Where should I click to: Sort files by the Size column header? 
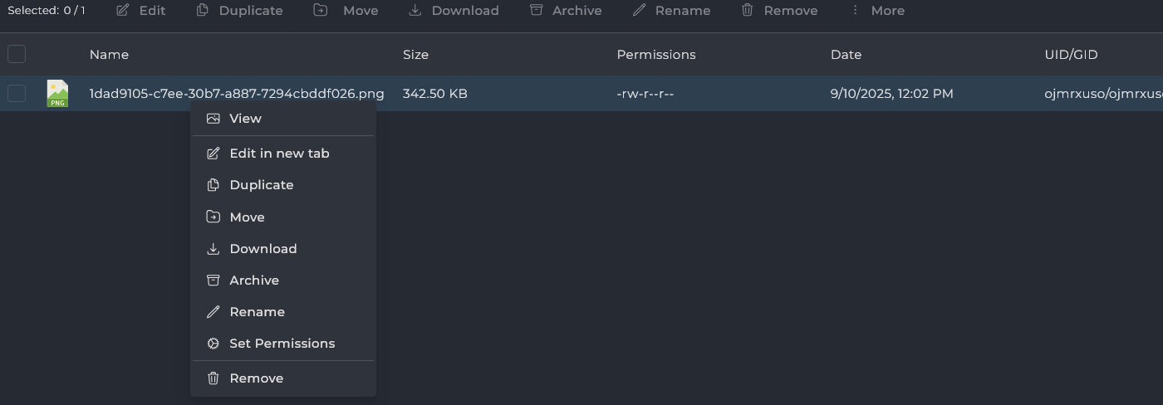(415, 55)
